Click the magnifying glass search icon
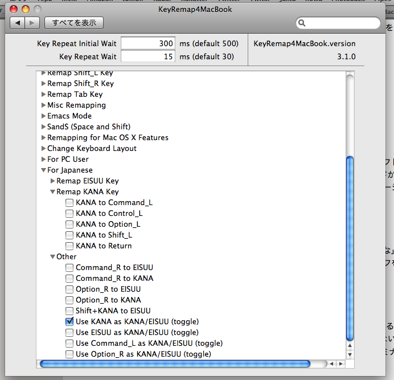 click(302, 23)
